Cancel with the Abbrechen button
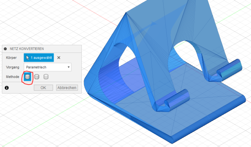 [x=67, y=88]
